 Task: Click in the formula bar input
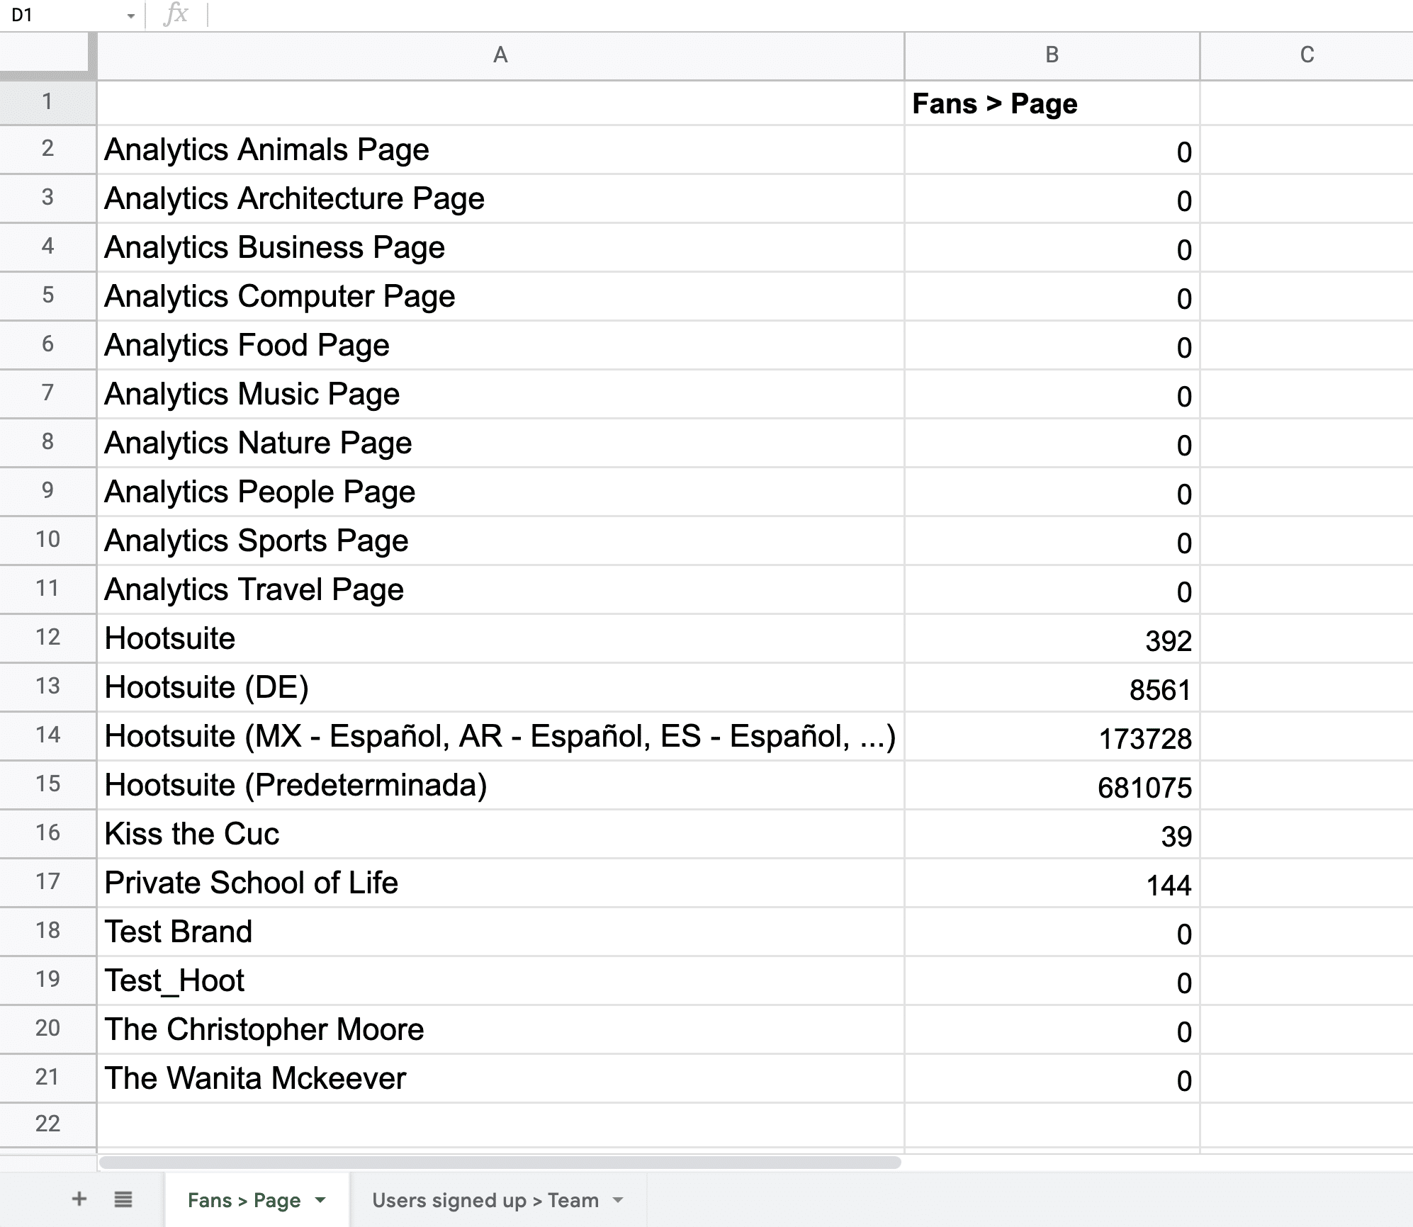[779, 14]
